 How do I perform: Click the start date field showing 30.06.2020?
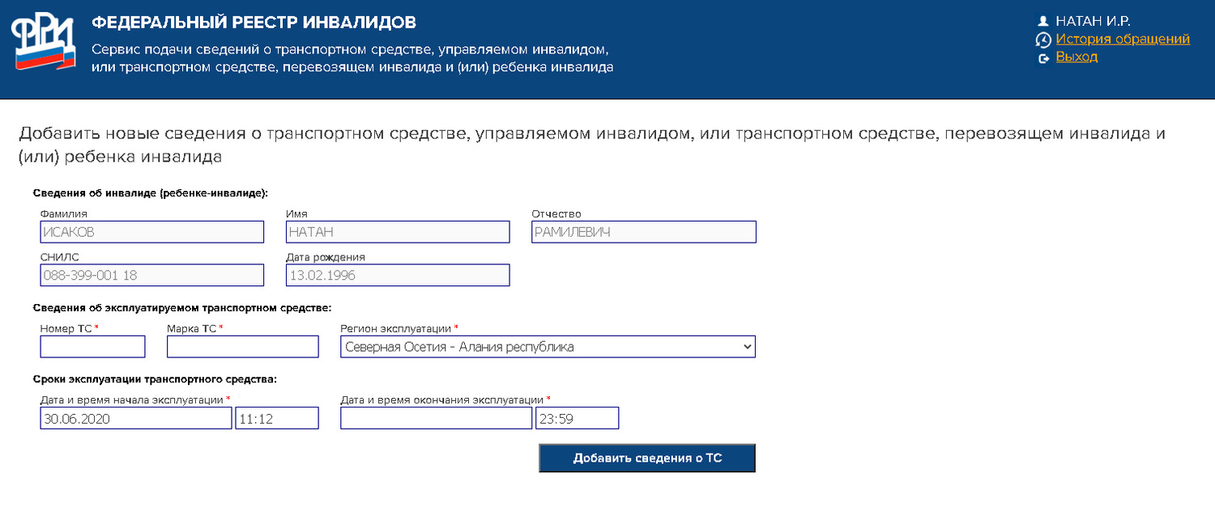point(136,418)
